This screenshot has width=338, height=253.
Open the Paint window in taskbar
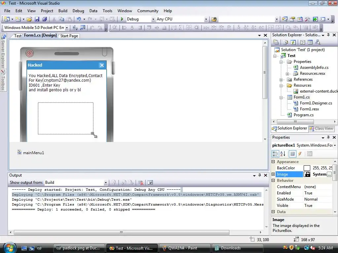point(184,248)
